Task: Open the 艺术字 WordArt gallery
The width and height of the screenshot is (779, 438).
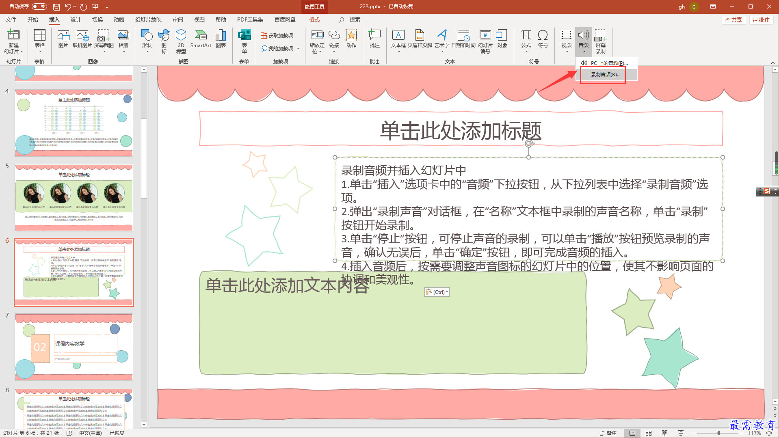Action: [441, 41]
